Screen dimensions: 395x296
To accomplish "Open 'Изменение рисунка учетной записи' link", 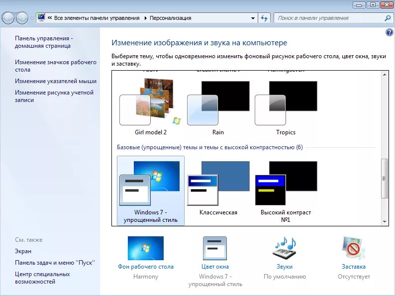I will click(54, 96).
